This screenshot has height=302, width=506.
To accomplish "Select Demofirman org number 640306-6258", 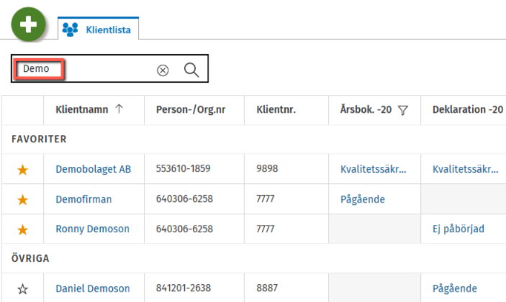I will point(184,199).
